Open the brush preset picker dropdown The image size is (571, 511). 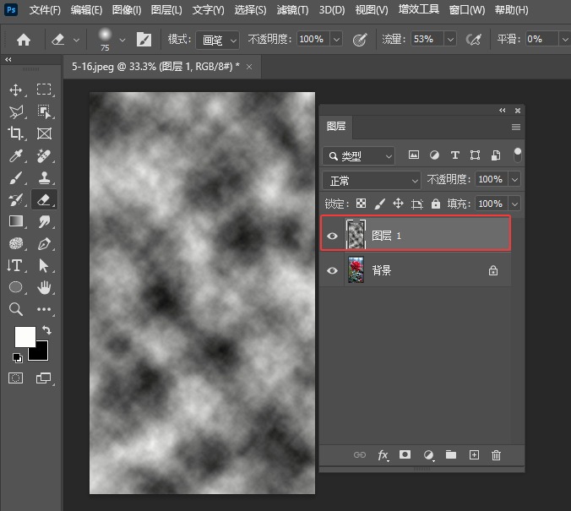point(122,40)
